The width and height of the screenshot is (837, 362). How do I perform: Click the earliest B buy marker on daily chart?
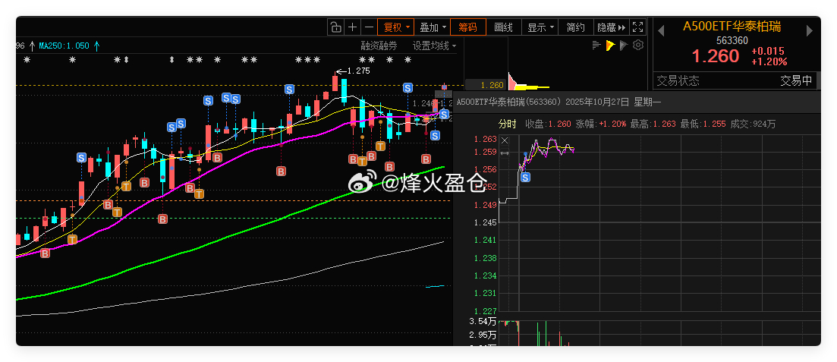point(45,253)
